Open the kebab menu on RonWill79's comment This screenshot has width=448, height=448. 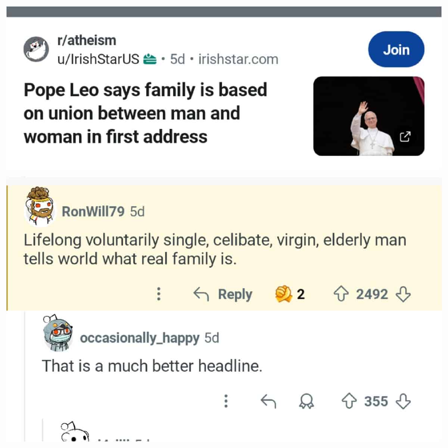coord(160,294)
